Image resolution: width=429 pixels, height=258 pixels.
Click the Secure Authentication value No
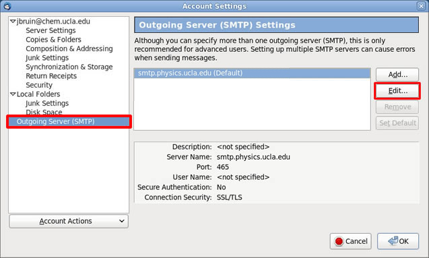(221, 187)
